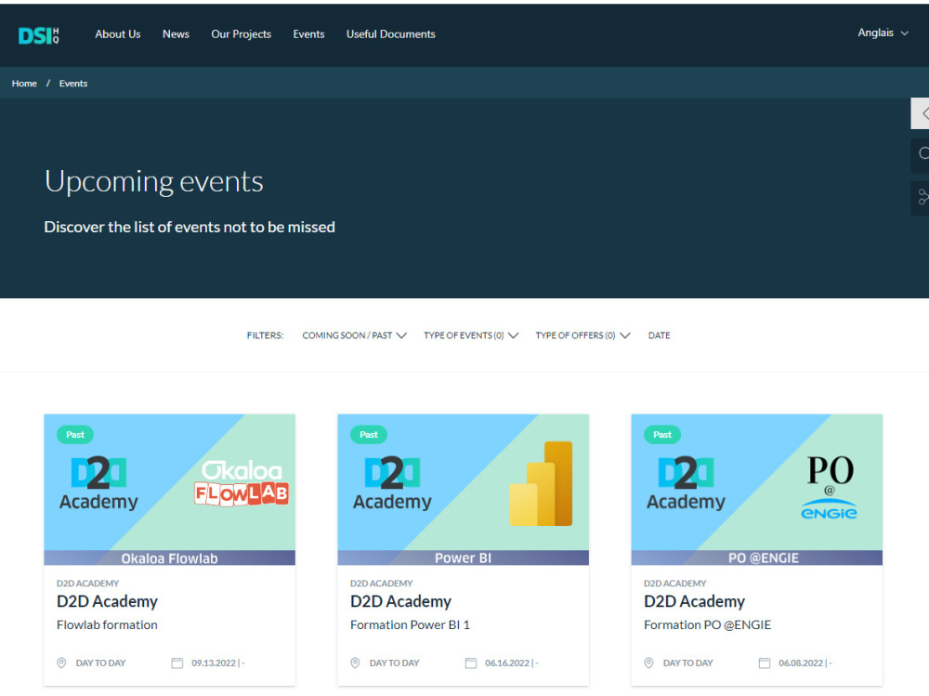Open the Power BI event thumbnail
Screen dimensions: 929x696
464,490
